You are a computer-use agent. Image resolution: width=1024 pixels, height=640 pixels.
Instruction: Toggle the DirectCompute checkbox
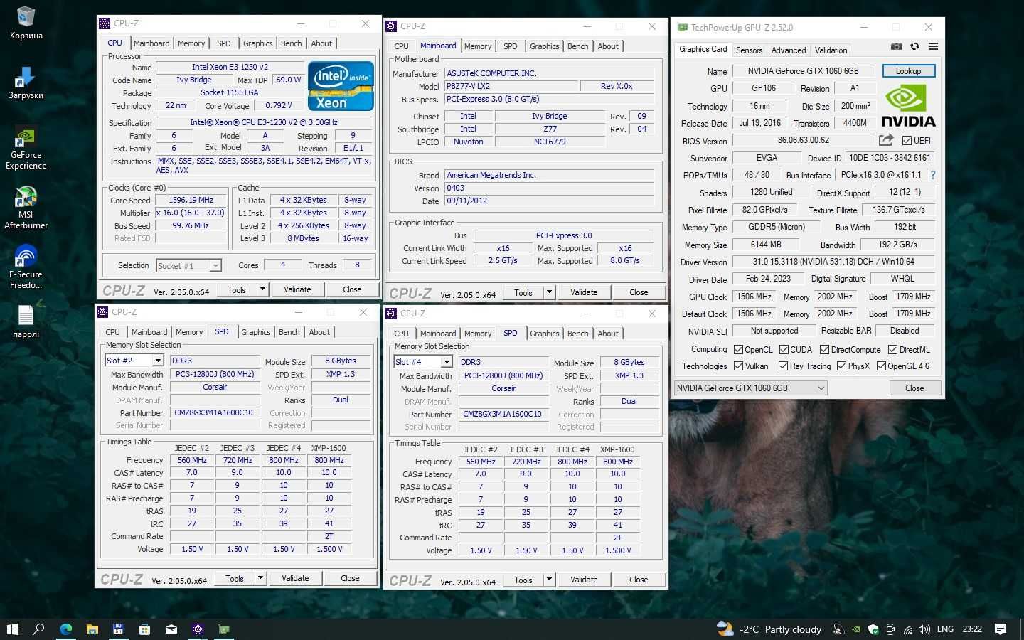[x=824, y=350]
